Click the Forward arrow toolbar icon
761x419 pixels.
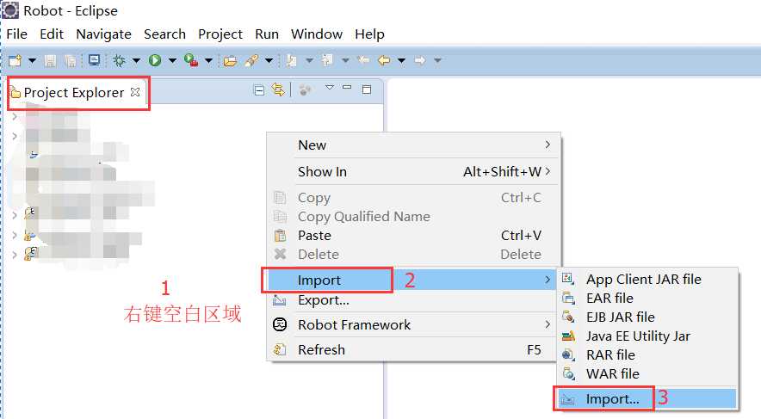pos(420,60)
